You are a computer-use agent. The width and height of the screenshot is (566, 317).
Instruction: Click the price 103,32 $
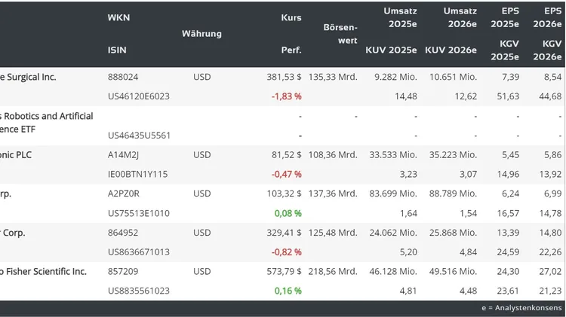point(284,194)
